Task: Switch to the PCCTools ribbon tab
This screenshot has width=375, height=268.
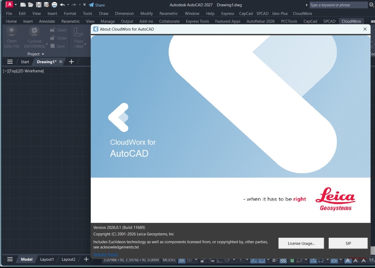Action: pyautogui.click(x=289, y=21)
